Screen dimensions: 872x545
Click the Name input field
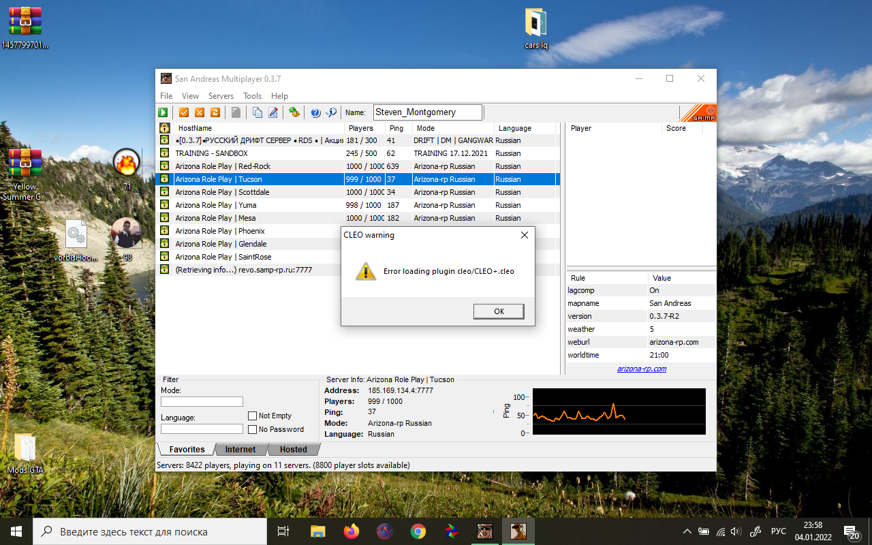(427, 112)
